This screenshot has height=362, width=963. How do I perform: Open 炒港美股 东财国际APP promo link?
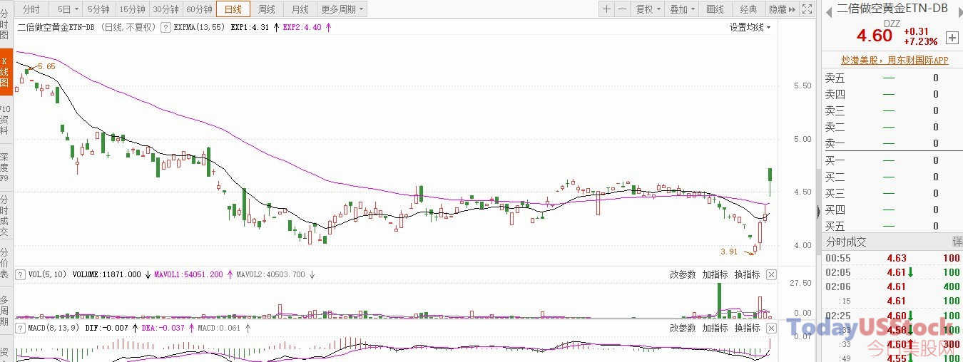[895, 61]
